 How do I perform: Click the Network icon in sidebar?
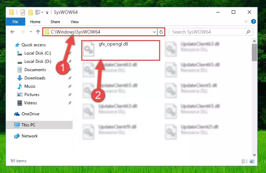tap(17, 136)
